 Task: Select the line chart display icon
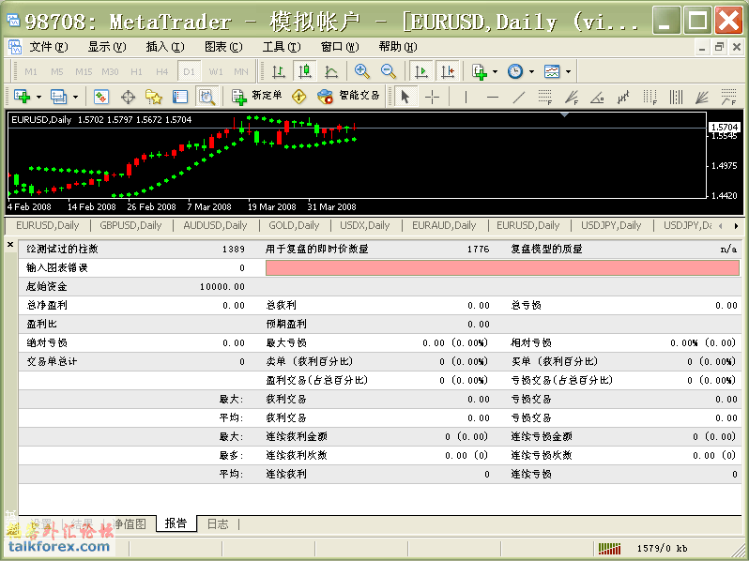[x=331, y=71]
